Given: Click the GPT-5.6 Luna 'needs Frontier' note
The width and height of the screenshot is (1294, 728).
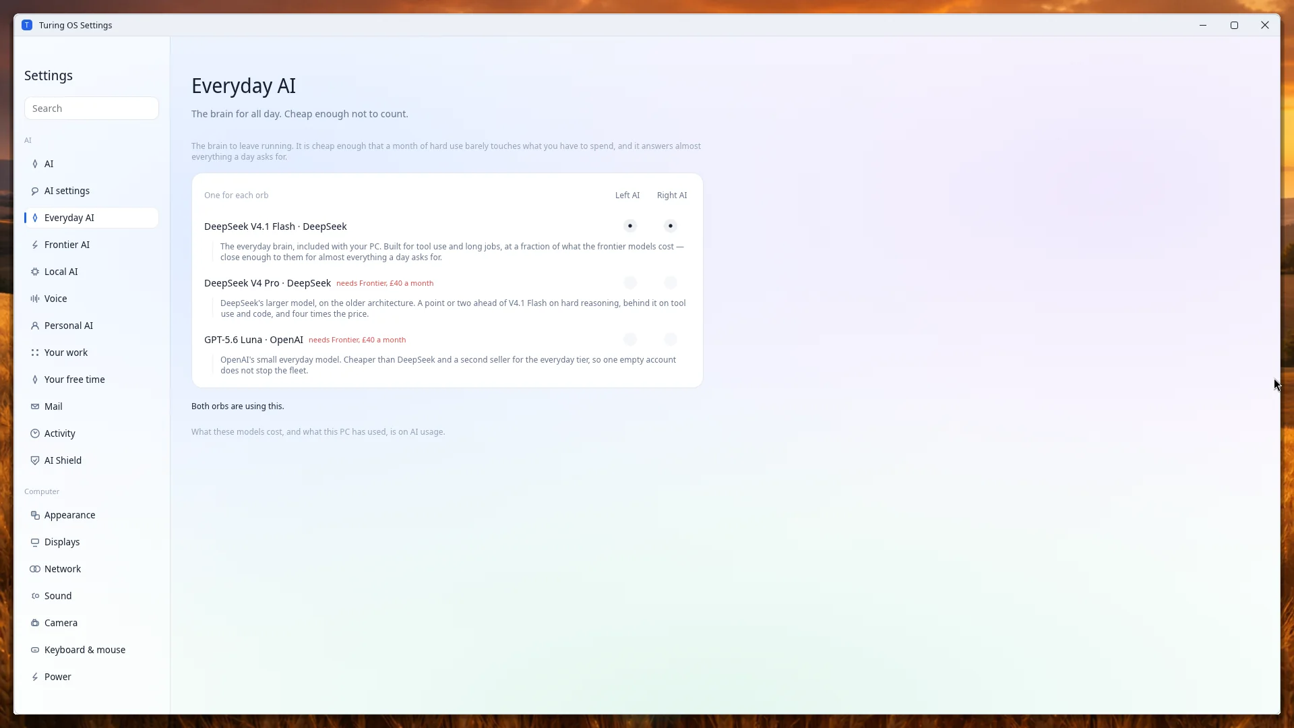Looking at the screenshot, I should (x=357, y=340).
